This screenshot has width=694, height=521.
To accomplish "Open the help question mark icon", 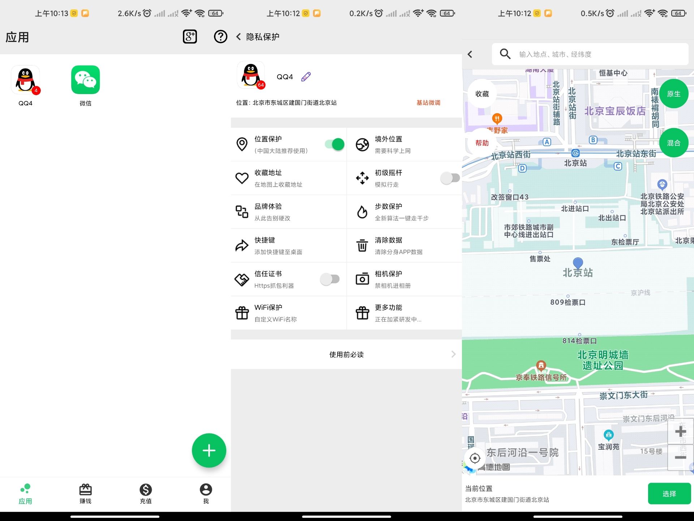I will tap(220, 37).
